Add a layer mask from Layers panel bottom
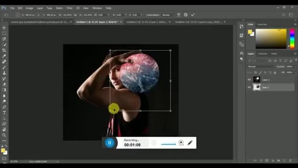 tap(267, 161)
